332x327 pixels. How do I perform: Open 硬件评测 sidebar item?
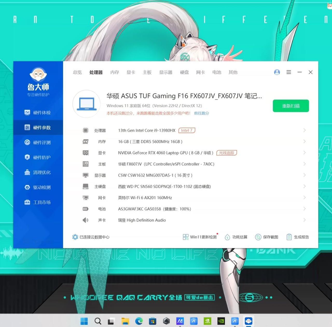tap(38, 142)
